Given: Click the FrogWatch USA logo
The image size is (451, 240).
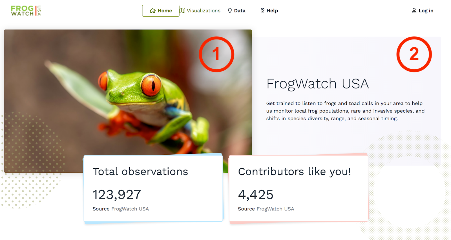Looking at the screenshot, I should coord(26,11).
